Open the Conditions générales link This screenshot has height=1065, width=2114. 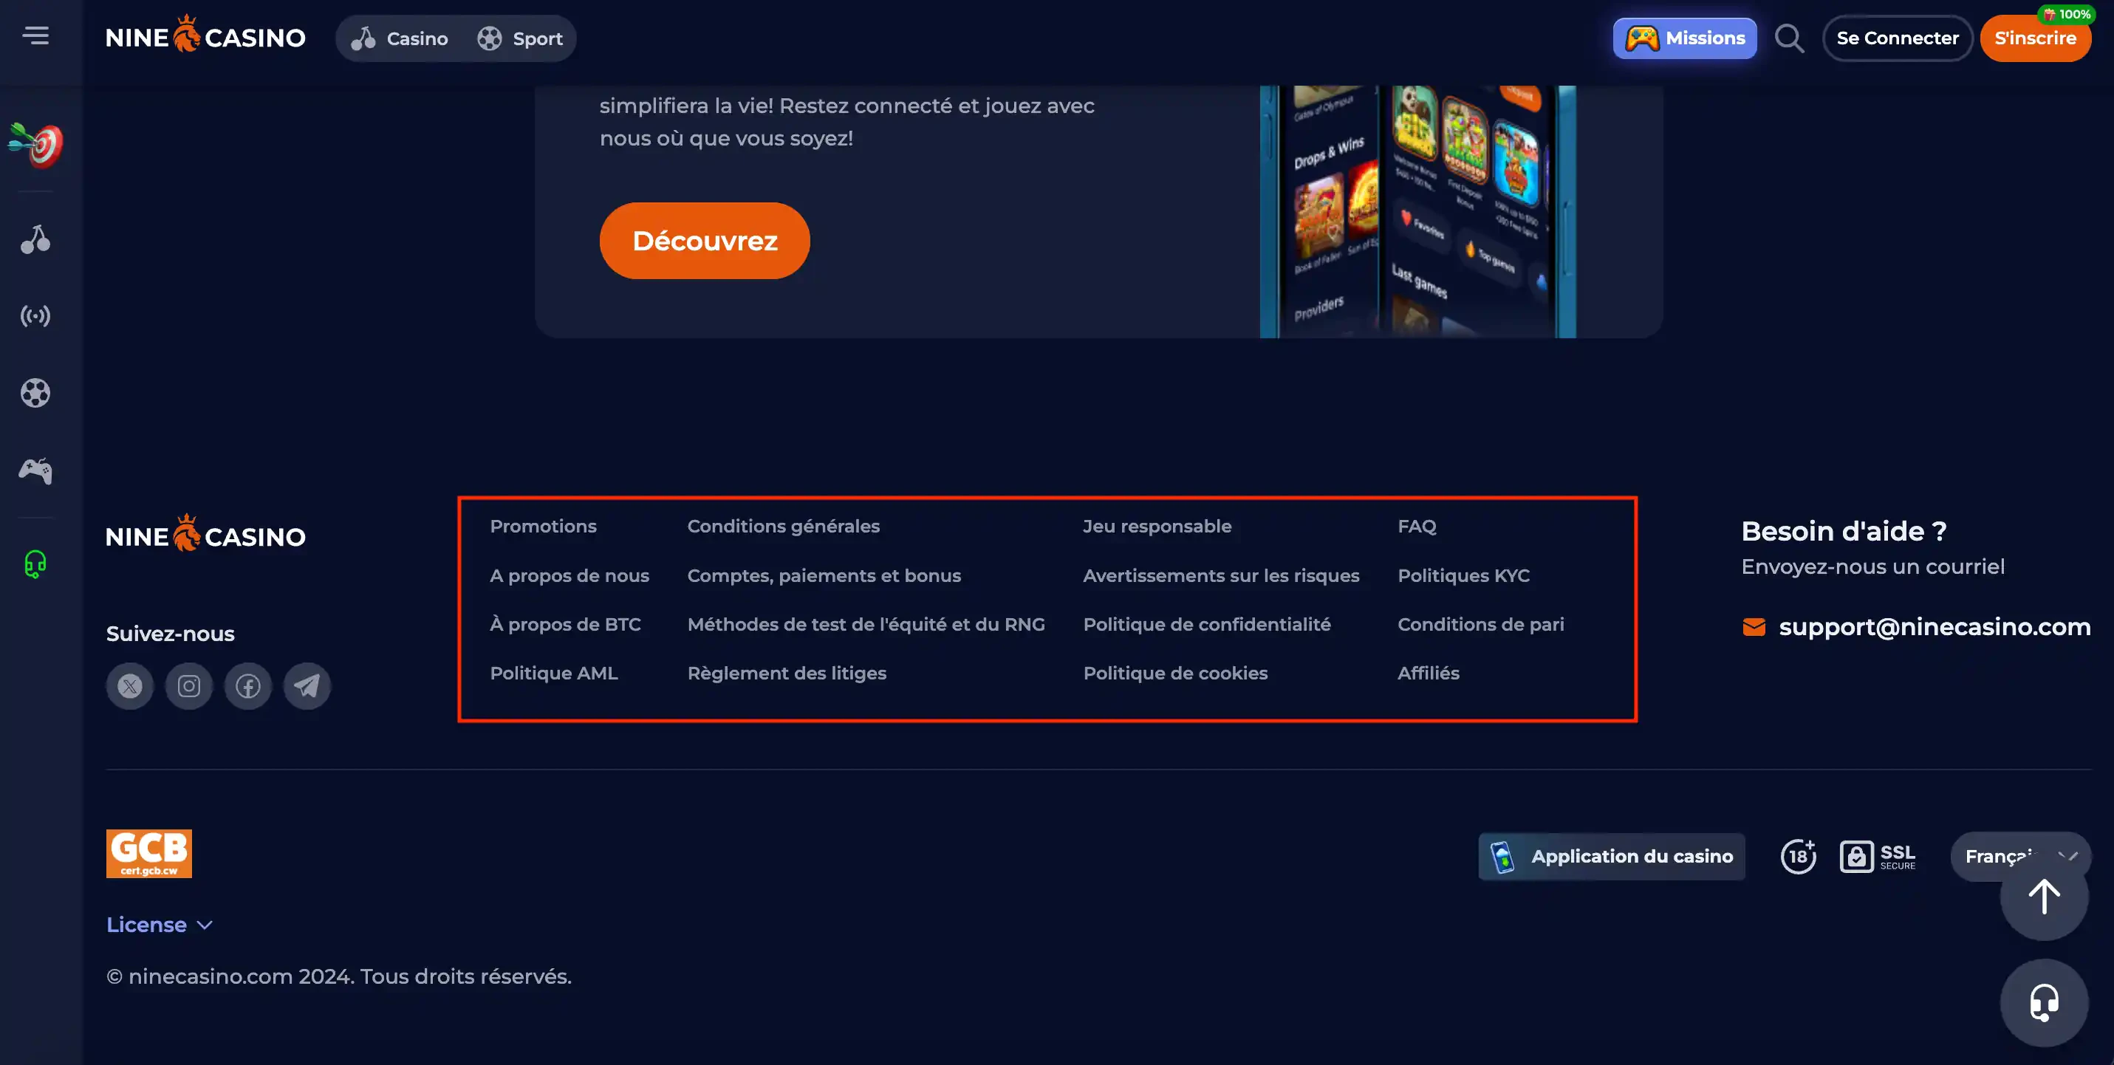coord(784,526)
